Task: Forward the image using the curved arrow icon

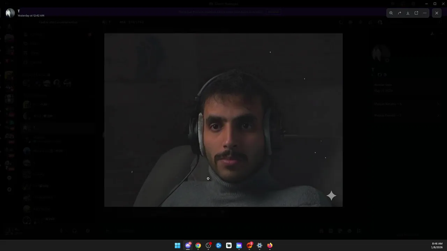Action: click(x=399, y=13)
